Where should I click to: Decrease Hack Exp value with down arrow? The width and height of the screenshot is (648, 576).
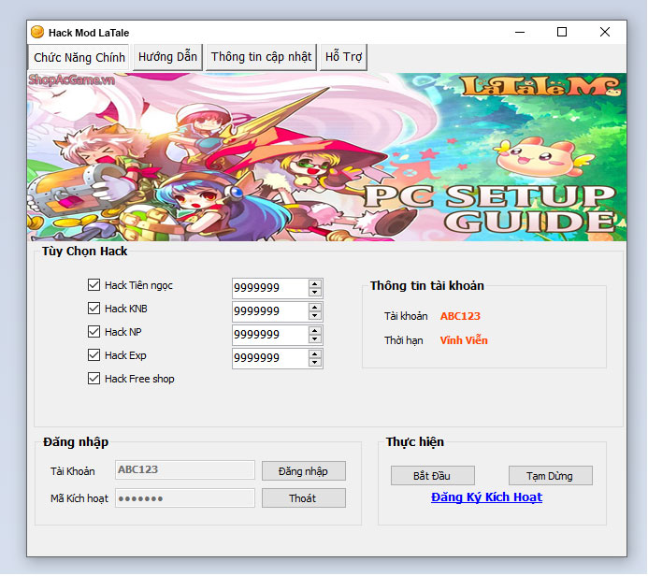click(x=315, y=363)
